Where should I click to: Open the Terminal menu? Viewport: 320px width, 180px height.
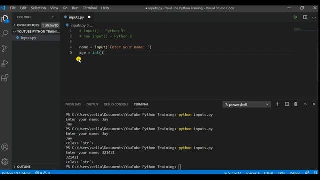90,8
